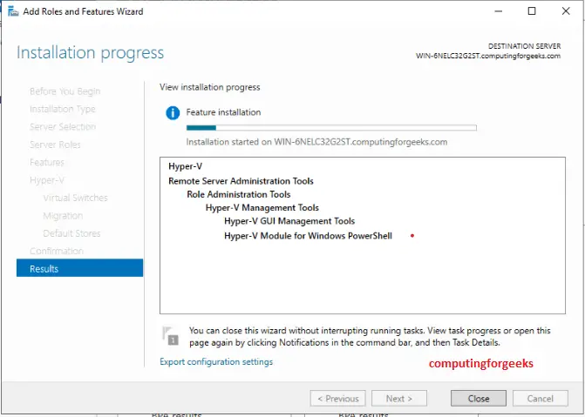Select the Features step in the sidebar
This screenshot has width=585, height=417.
click(46, 162)
